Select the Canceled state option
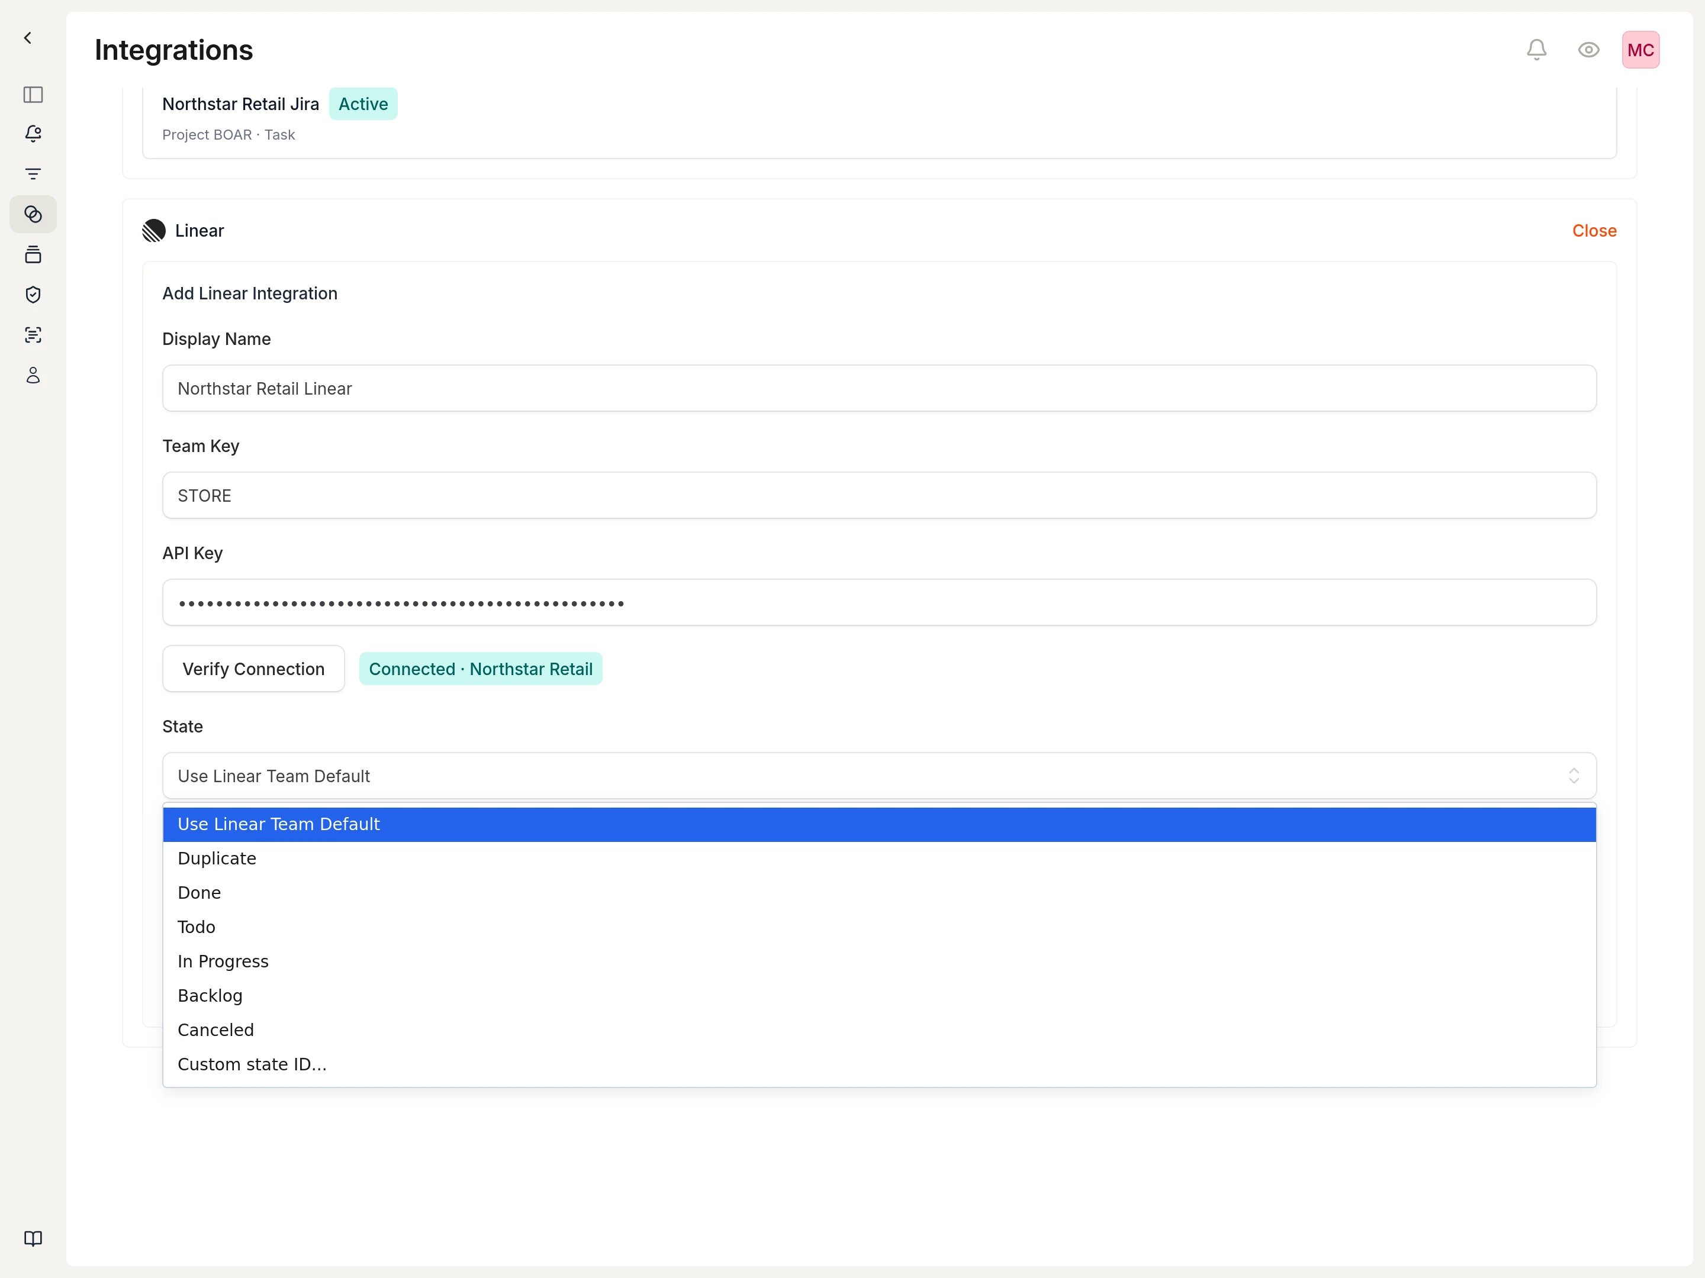 879,1030
